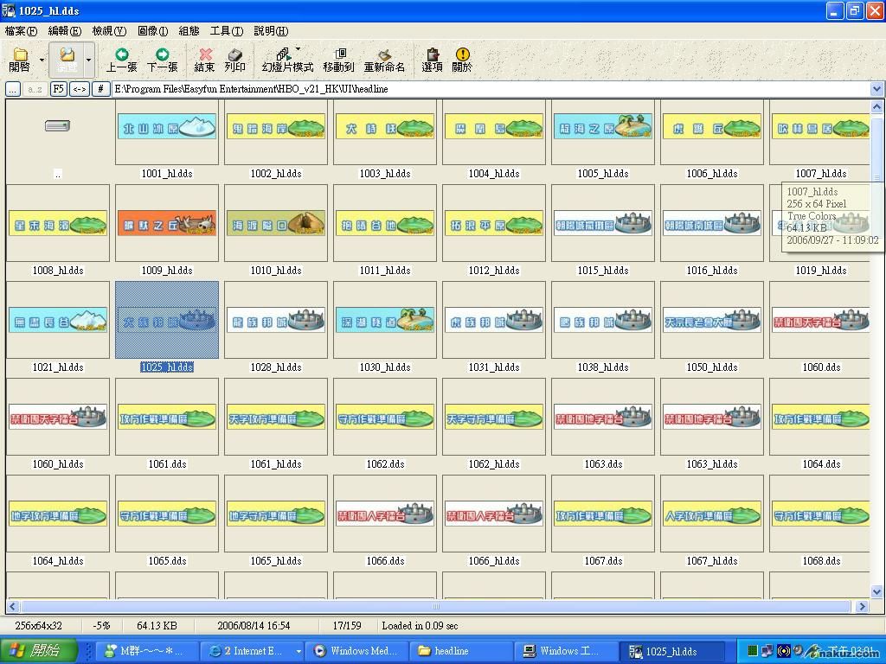886x664 pixels.
Task: Select the 1021_hl.dds thumbnail
Action: click(x=58, y=320)
